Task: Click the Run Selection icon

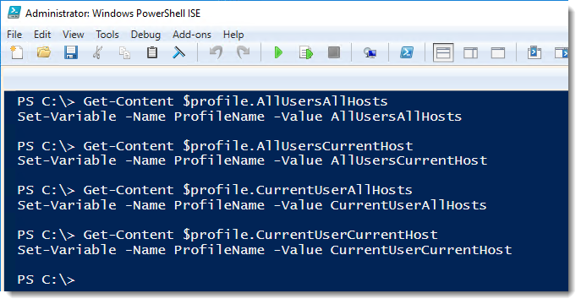Action: 305,53
